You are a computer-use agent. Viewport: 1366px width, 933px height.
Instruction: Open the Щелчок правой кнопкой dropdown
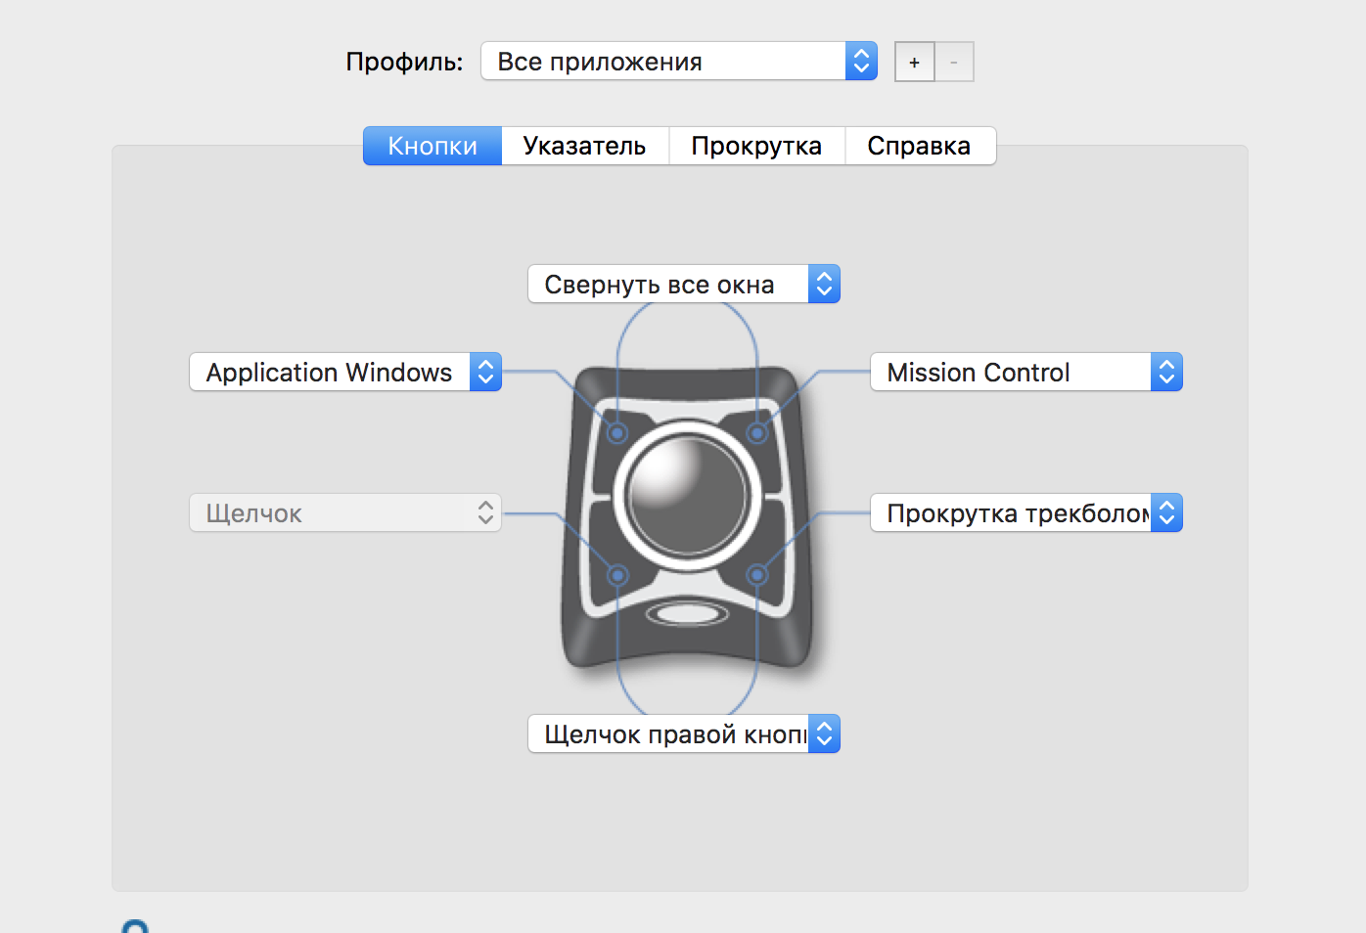point(684,733)
